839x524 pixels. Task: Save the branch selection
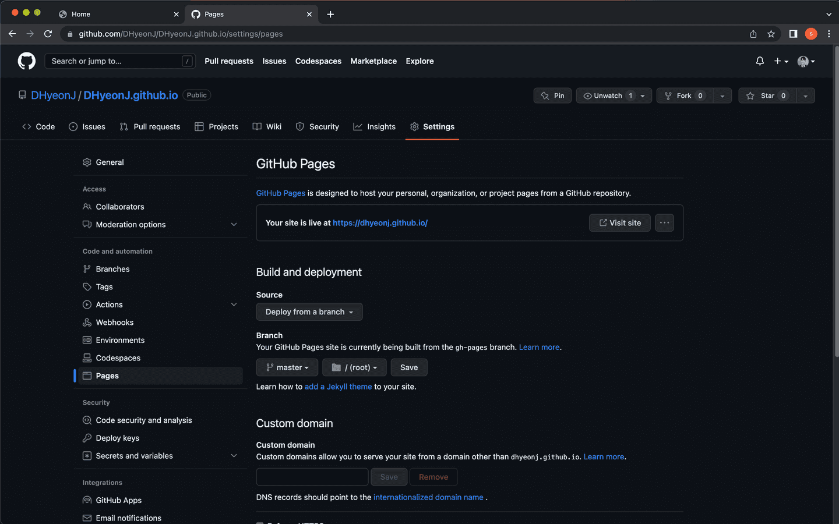tap(409, 367)
